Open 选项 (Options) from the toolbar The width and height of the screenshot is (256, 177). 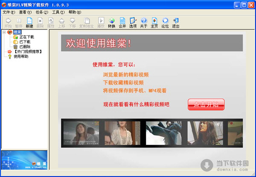[x=133, y=23]
